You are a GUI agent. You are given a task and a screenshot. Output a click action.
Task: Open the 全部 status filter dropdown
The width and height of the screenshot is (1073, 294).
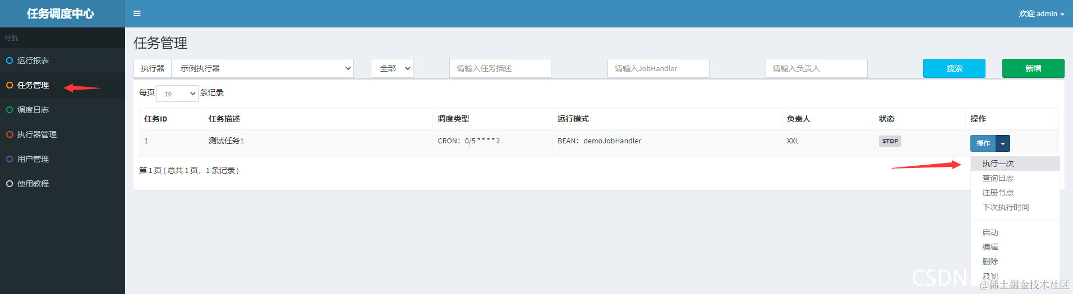[x=392, y=68]
